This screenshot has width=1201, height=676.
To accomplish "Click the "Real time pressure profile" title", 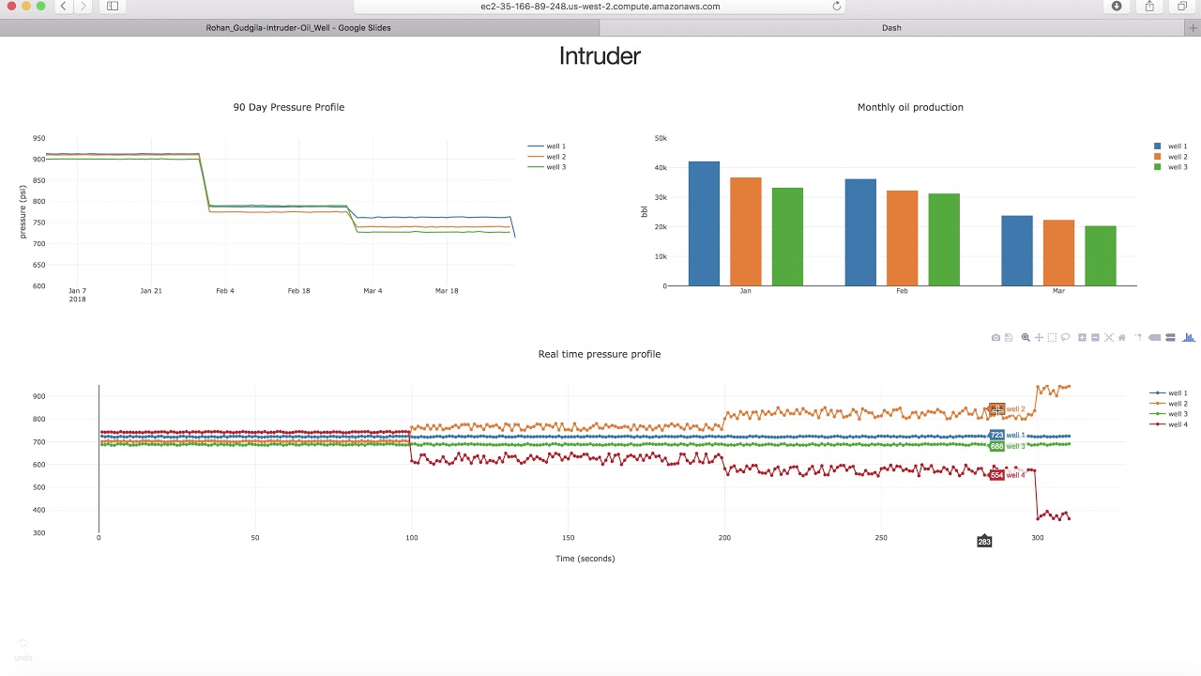I will (600, 354).
